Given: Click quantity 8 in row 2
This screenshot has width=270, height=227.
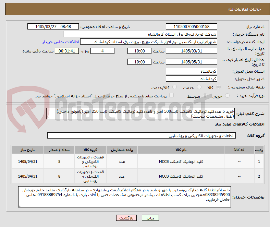Looking at the screenshot, I should click(59, 176).
